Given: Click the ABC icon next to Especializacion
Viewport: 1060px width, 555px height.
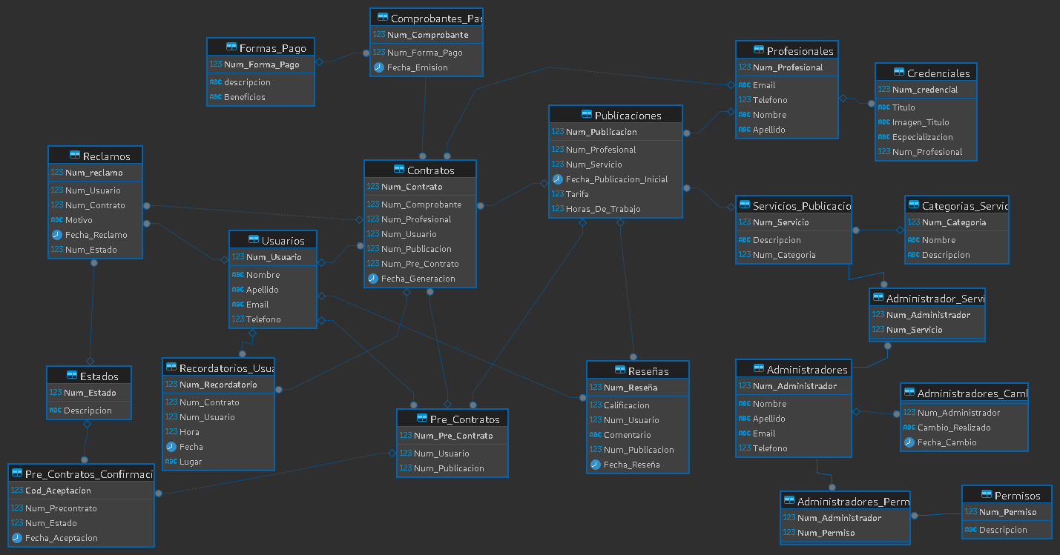Looking at the screenshot, I should [883, 136].
